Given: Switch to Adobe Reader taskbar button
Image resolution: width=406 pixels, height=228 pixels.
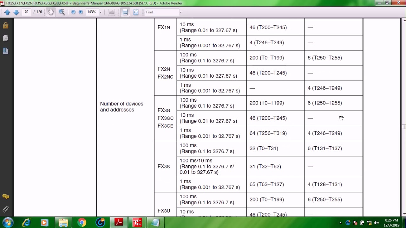Looking at the screenshot, I should point(119,223).
